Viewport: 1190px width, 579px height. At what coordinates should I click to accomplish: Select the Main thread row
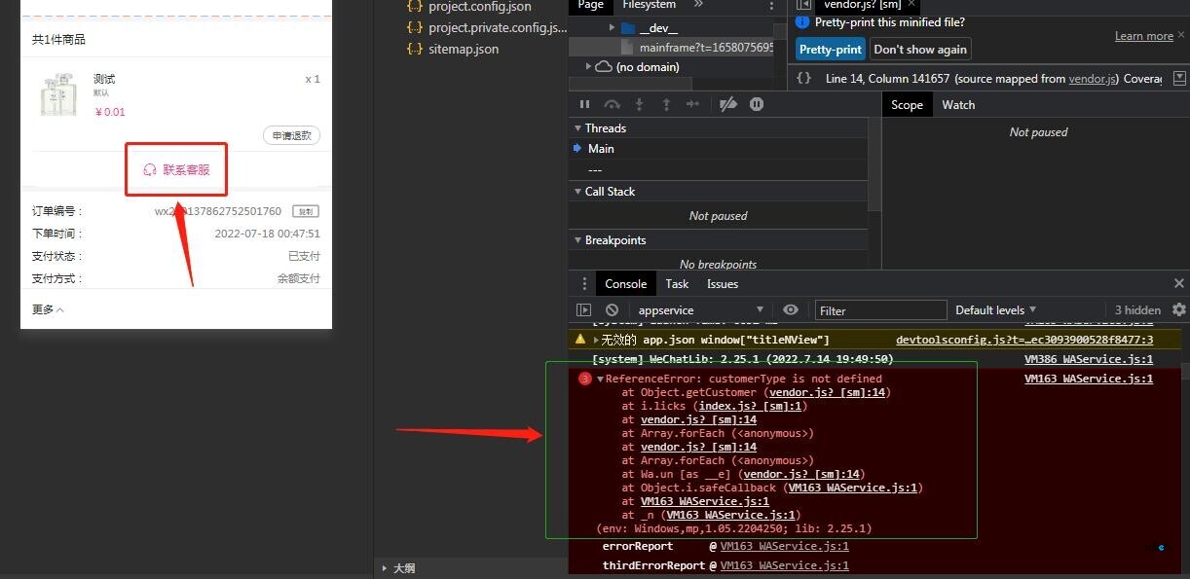[718, 149]
